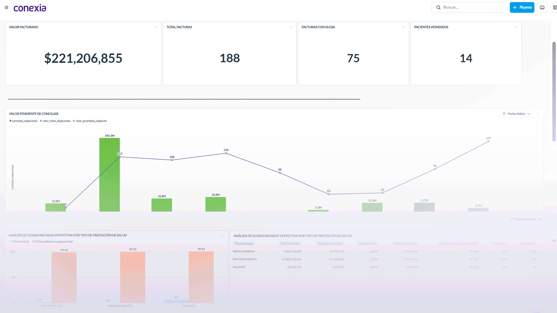Screen dimensions: 557x313
Task: Open options menu of Pacientes Atendidos card
Action: pos(516,27)
